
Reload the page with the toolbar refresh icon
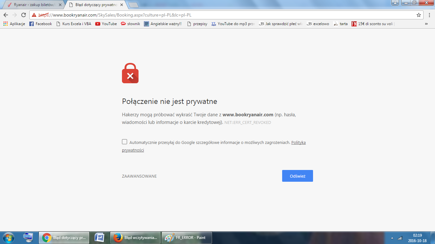[24, 15]
